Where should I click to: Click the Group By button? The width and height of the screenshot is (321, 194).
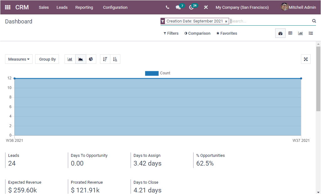(x=47, y=59)
